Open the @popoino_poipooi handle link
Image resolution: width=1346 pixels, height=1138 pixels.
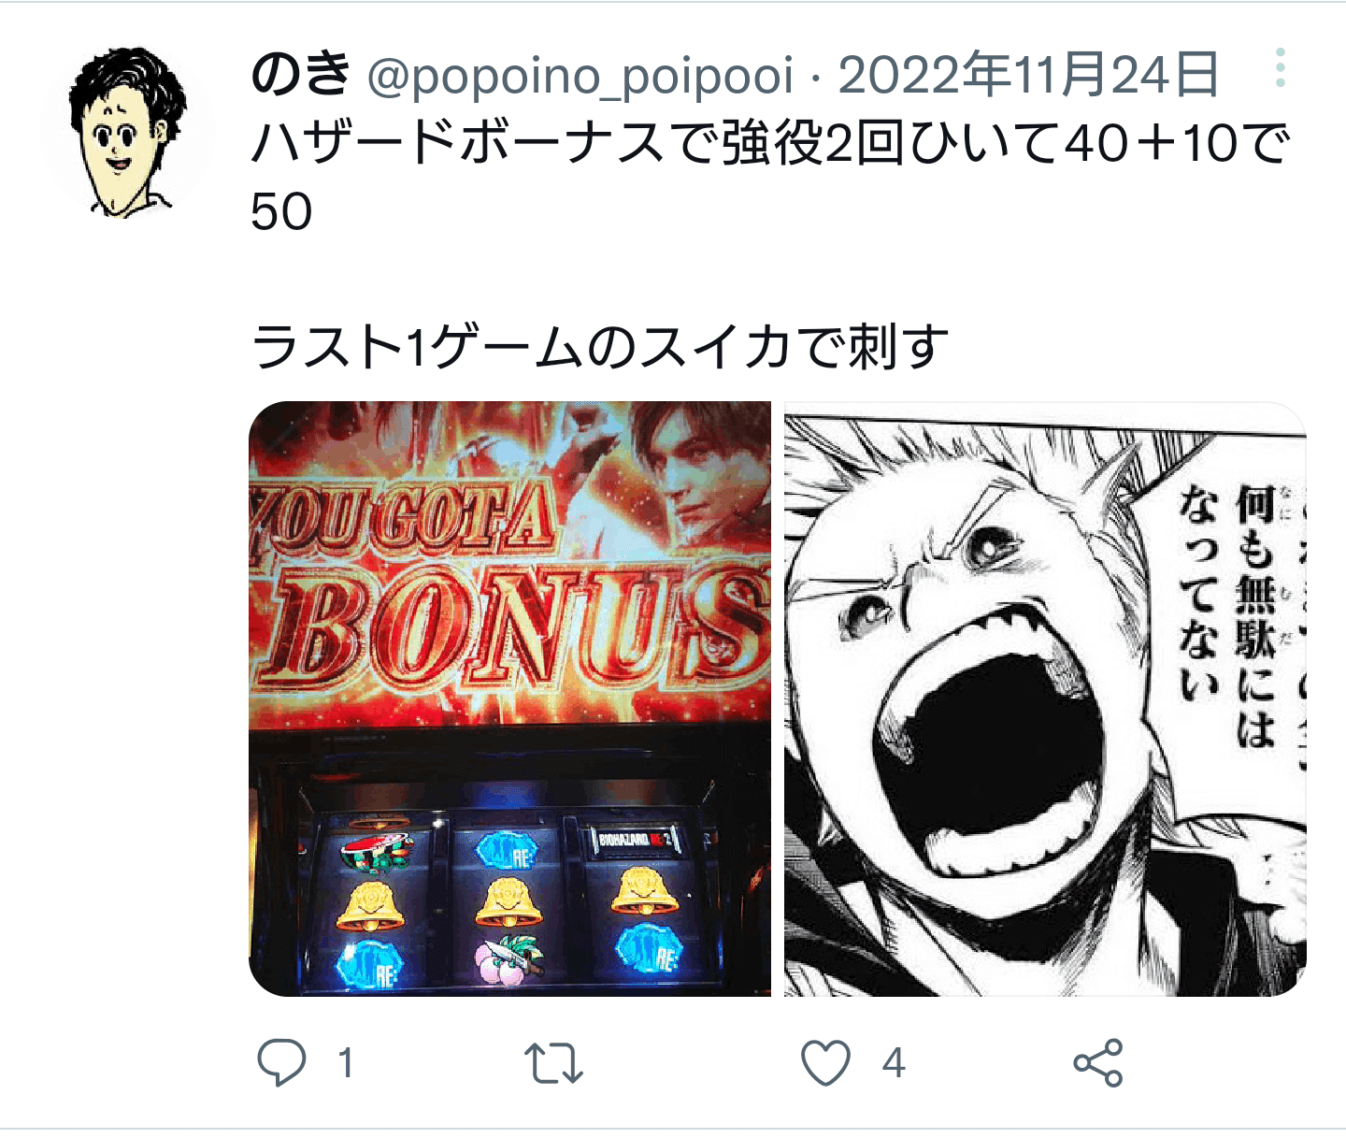(x=580, y=77)
